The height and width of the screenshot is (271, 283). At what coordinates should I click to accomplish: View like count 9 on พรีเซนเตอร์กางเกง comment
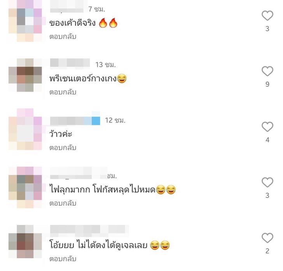267,84
